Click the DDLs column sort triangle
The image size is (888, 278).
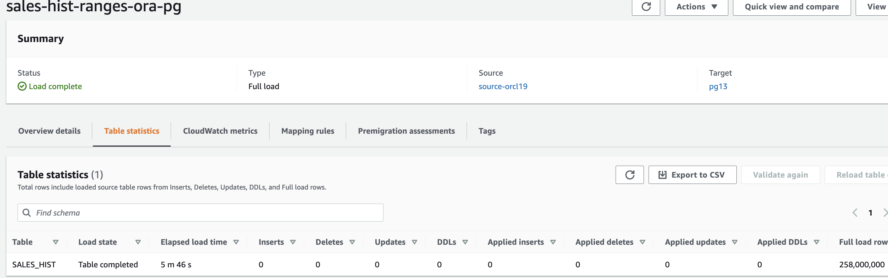tap(465, 242)
